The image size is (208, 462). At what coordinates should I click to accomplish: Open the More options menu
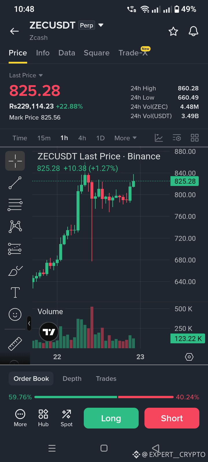click(x=20, y=418)
